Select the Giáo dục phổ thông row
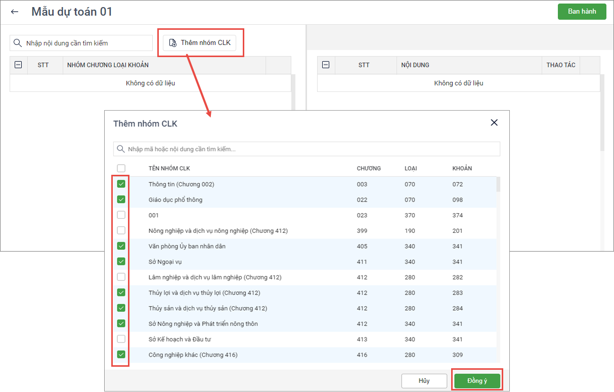This screenshot has width=614, height=392. [176, 200]
